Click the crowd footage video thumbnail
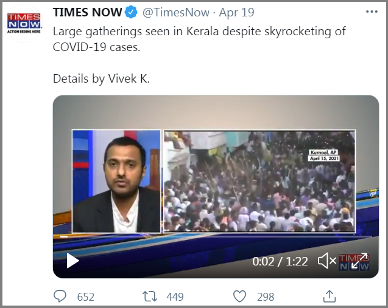Image resolution: width=388 pixels, height=308 pixels. coord(259,181)
